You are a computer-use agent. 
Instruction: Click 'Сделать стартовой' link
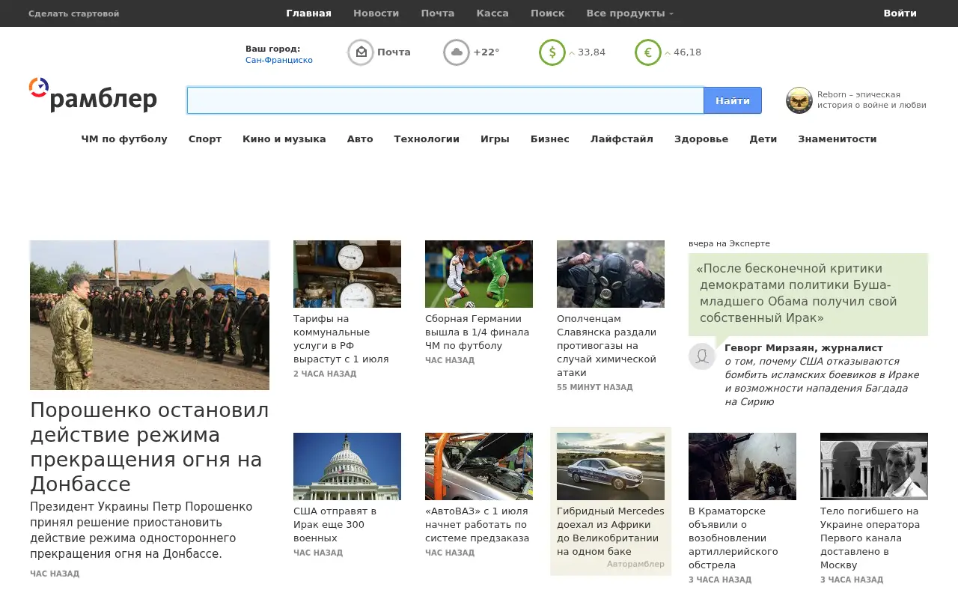click(73, 13)
